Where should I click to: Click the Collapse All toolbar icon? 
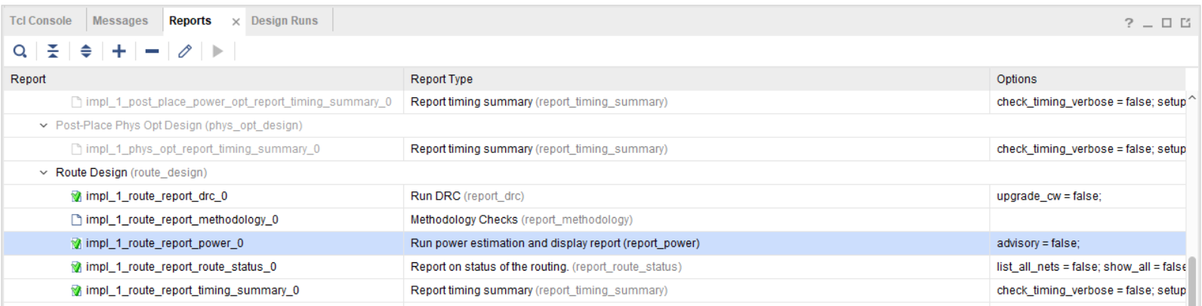tap(53, 51)
